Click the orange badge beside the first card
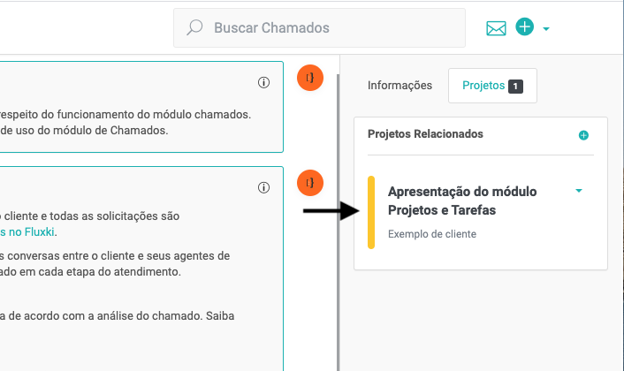 (x=310, y=78)
